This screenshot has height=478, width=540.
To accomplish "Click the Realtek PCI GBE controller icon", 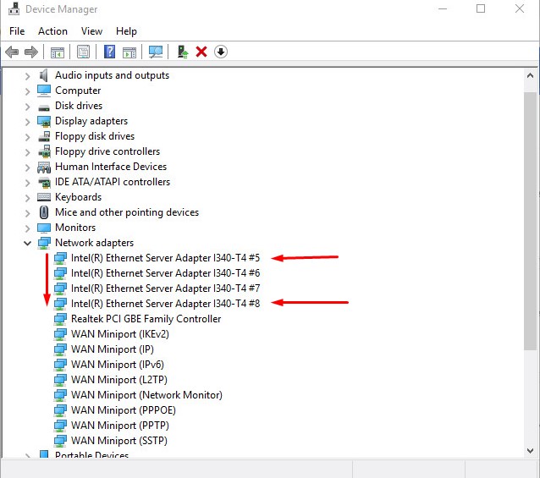I will (60, 319).
